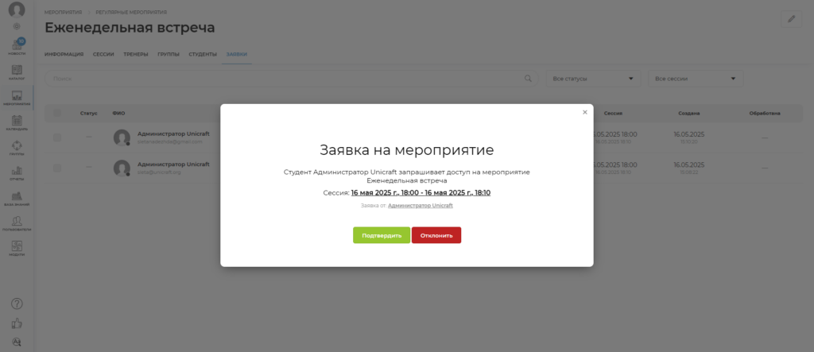Toggle the select-all checkbox in table header

click(57, 113)
